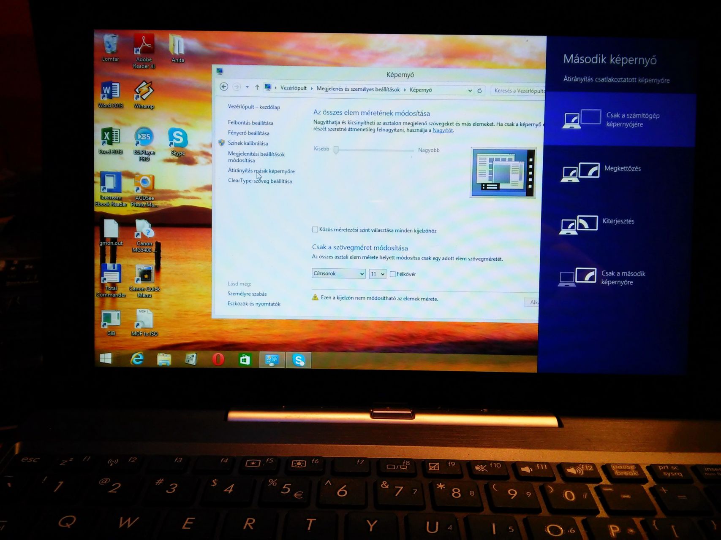Launch Skype desktop shortcut

177,141
